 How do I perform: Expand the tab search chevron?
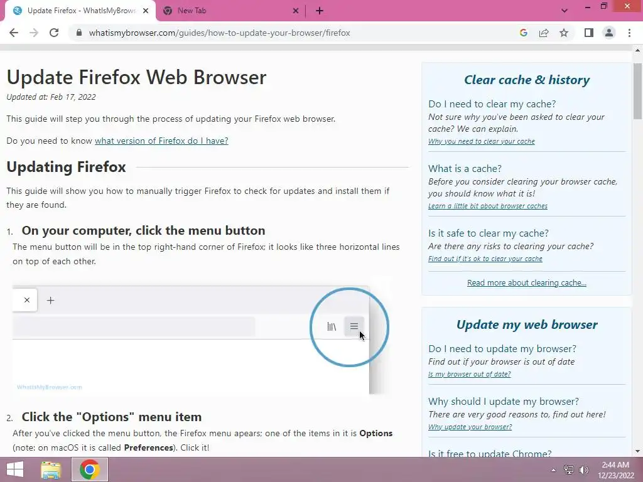(565, 11)
